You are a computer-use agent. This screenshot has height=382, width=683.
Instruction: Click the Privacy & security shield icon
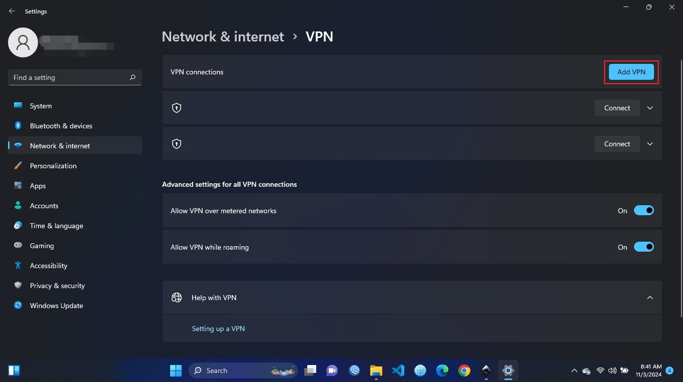tap(18, 286)
